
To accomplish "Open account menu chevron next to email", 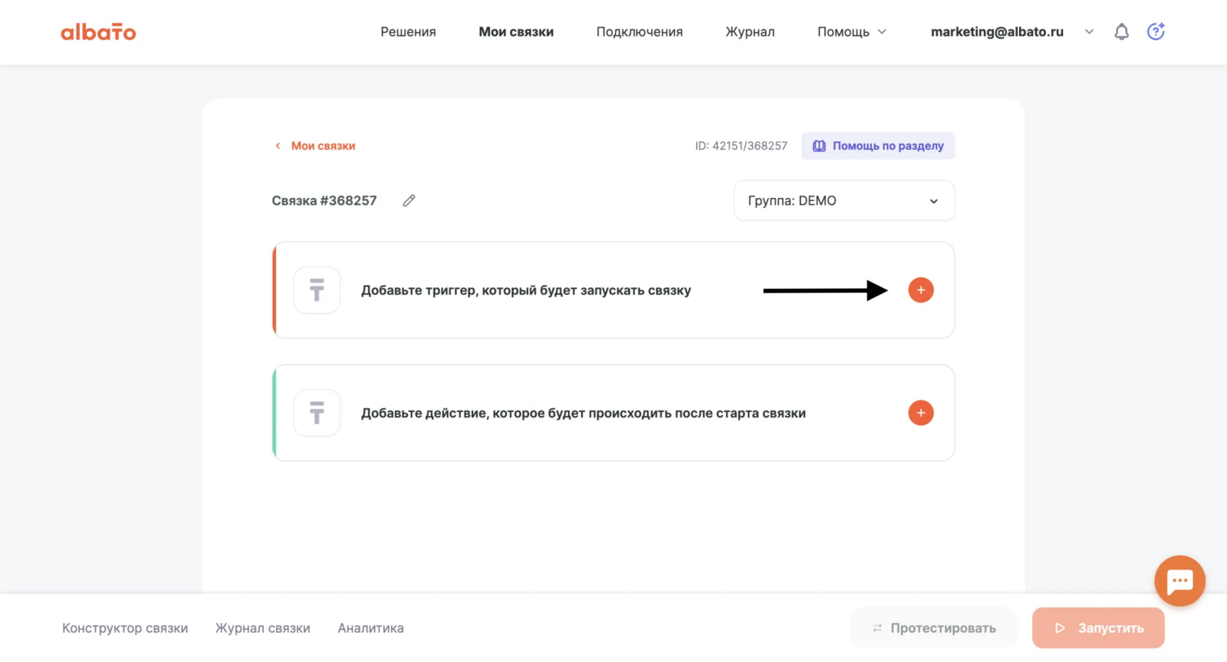I will [x=1089, y=31].
